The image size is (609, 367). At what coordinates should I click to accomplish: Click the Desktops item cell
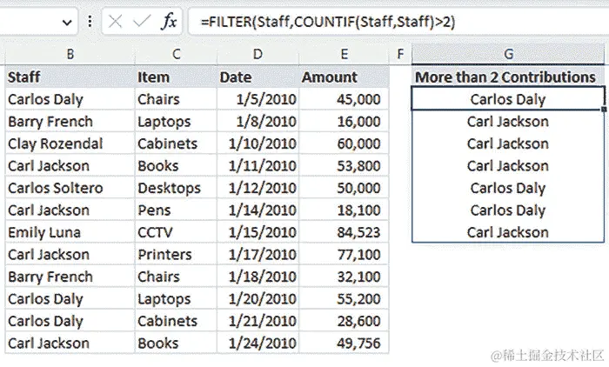176,188
